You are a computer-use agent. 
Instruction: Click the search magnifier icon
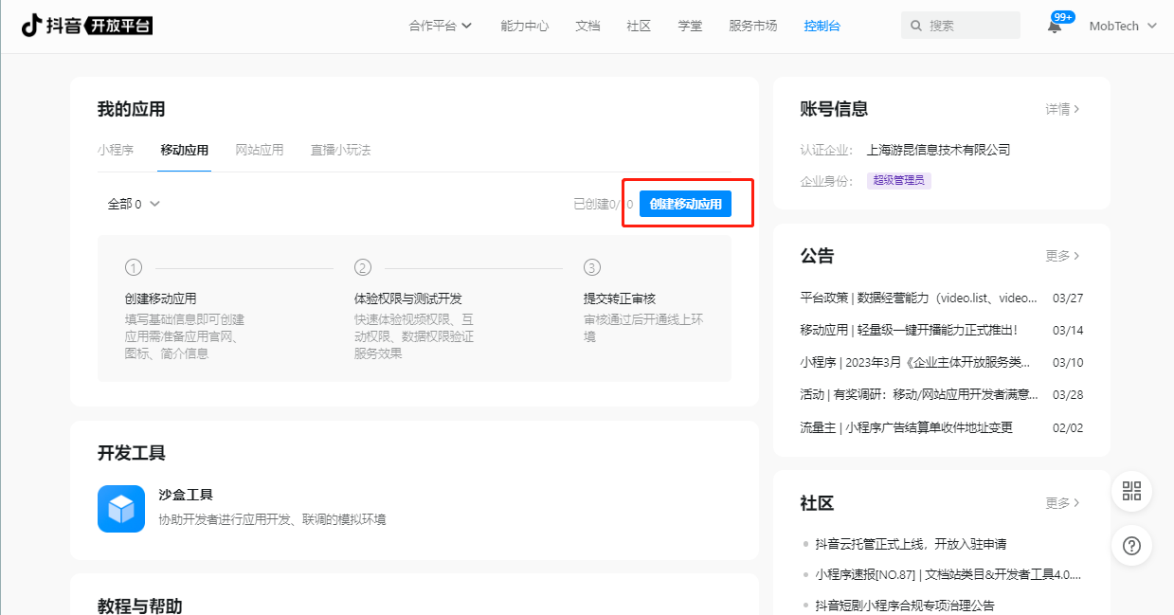(x=916, y=27)
